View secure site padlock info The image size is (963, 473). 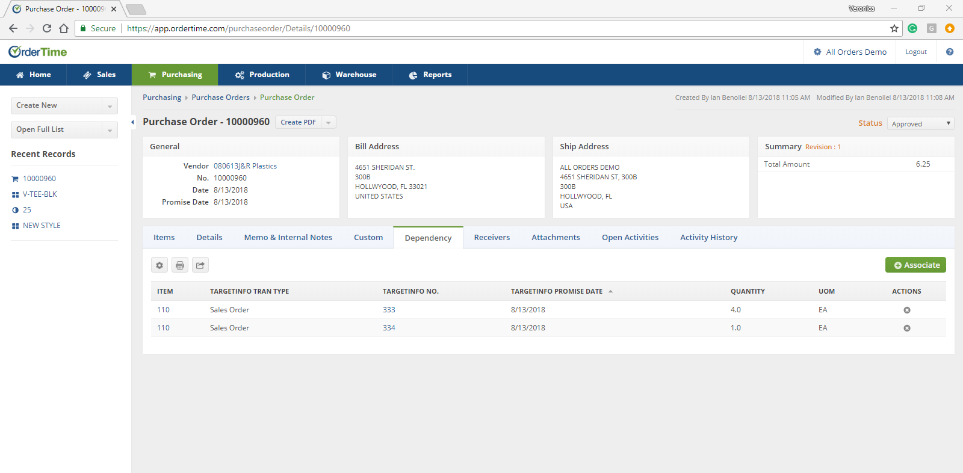click(83, 28)
